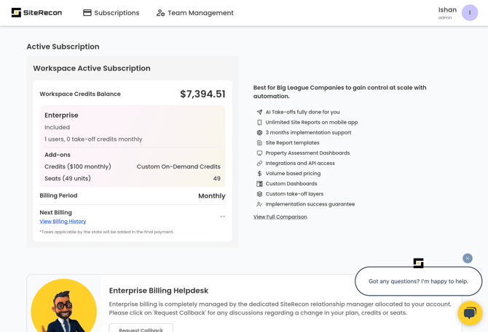
Task: Click the taxes applicable footnote
Action: click(107, 232)
